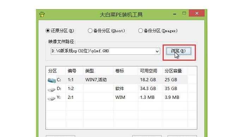247x137 pixels.
Task: Click the 浏览 (B) browse button
Action: [x=179, y=51]
